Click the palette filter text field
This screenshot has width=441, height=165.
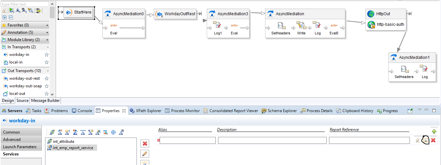pyautogui.click(x=25, y=4)
